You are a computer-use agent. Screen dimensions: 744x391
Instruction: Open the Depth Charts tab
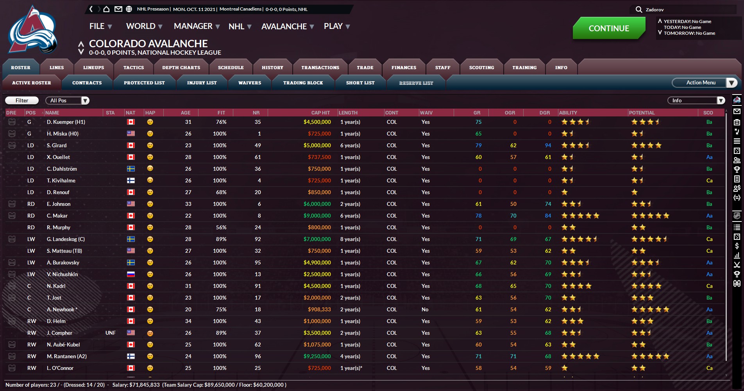click(181, 68)
